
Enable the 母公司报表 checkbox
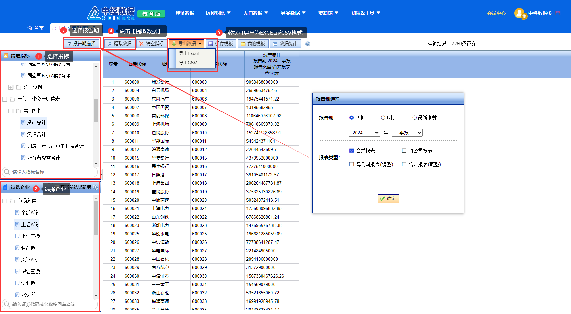point(404,151)
